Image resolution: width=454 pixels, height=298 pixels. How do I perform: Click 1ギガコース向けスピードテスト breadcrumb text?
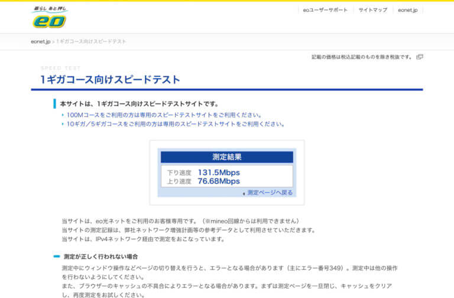point(91,41)
